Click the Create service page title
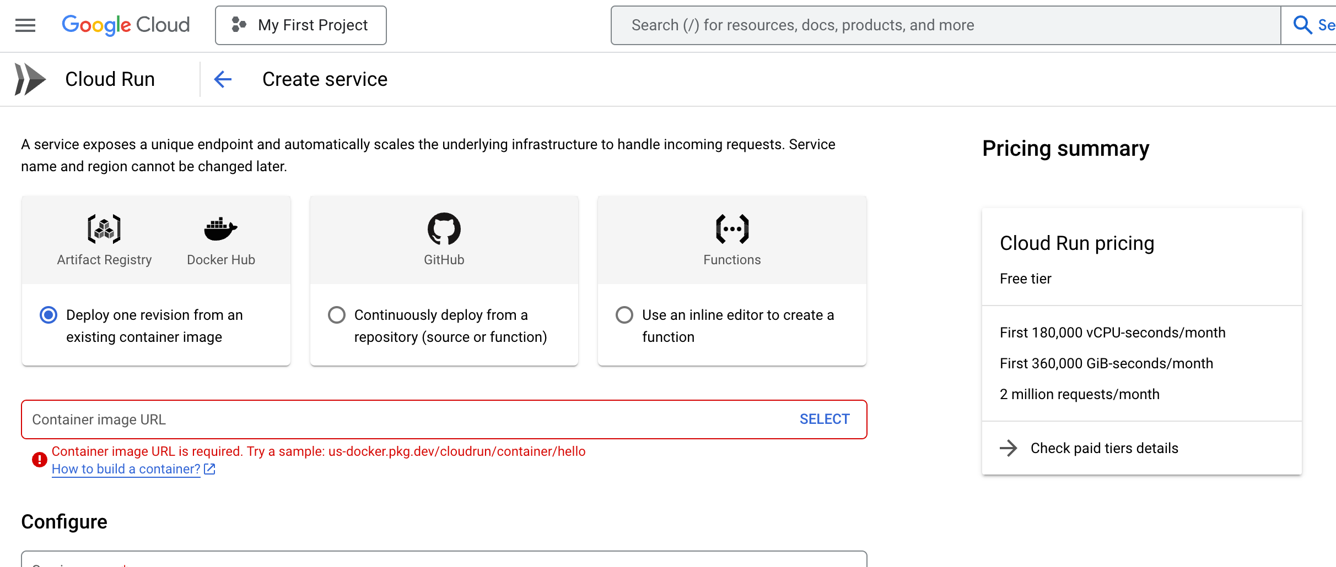This screenshot has width=1336, height=567. [x=325, y=79]
